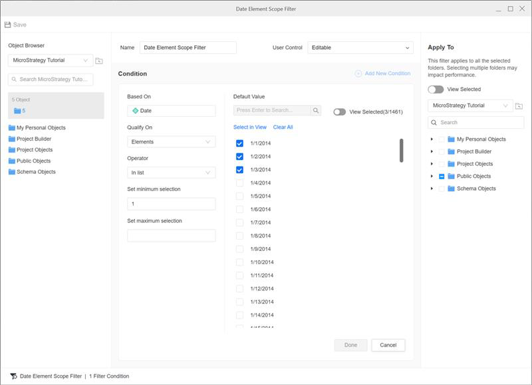Click the filter icon in status bar
Viewport: 532px width, 385px height.
tap(13, 376)
